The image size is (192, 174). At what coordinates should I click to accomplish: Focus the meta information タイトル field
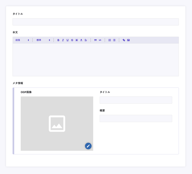pyautogui.click(x=136, y=100)
